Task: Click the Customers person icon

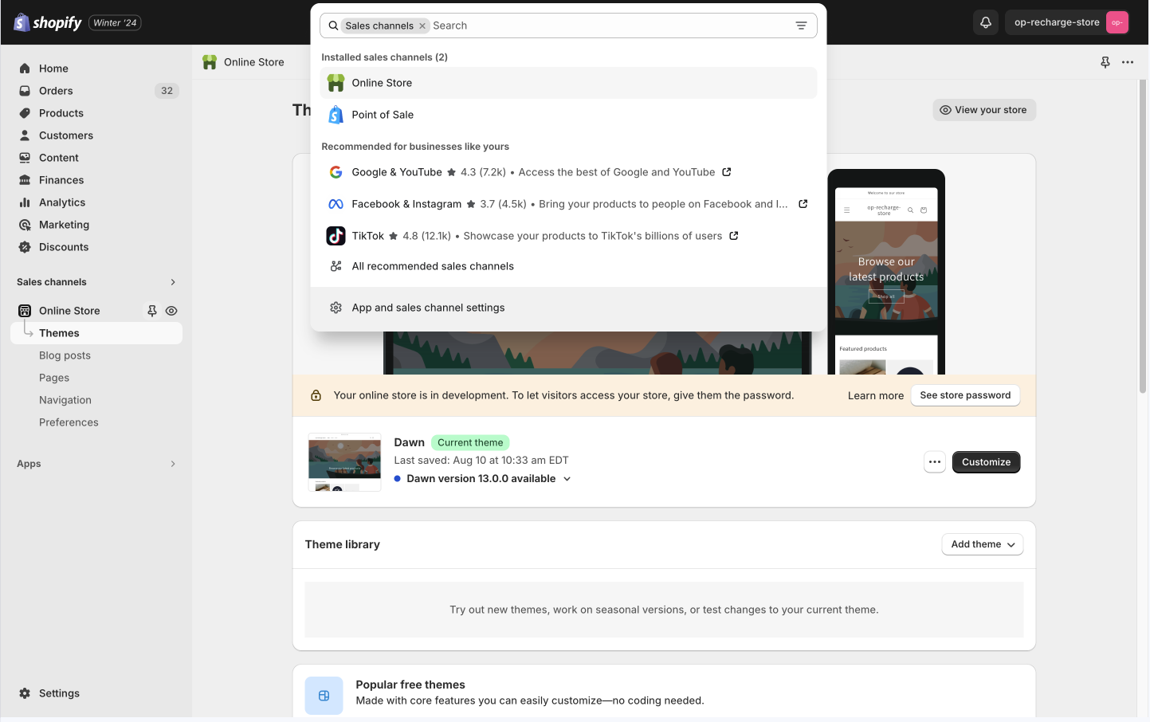Action: click(x=25, y=135)
